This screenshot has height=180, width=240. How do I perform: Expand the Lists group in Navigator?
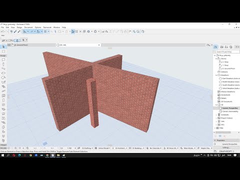(216, 121)
